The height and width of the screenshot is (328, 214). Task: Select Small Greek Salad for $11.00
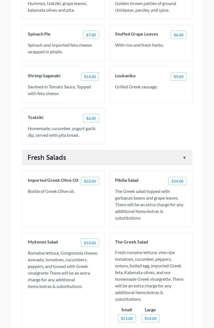tap(127, 318)
